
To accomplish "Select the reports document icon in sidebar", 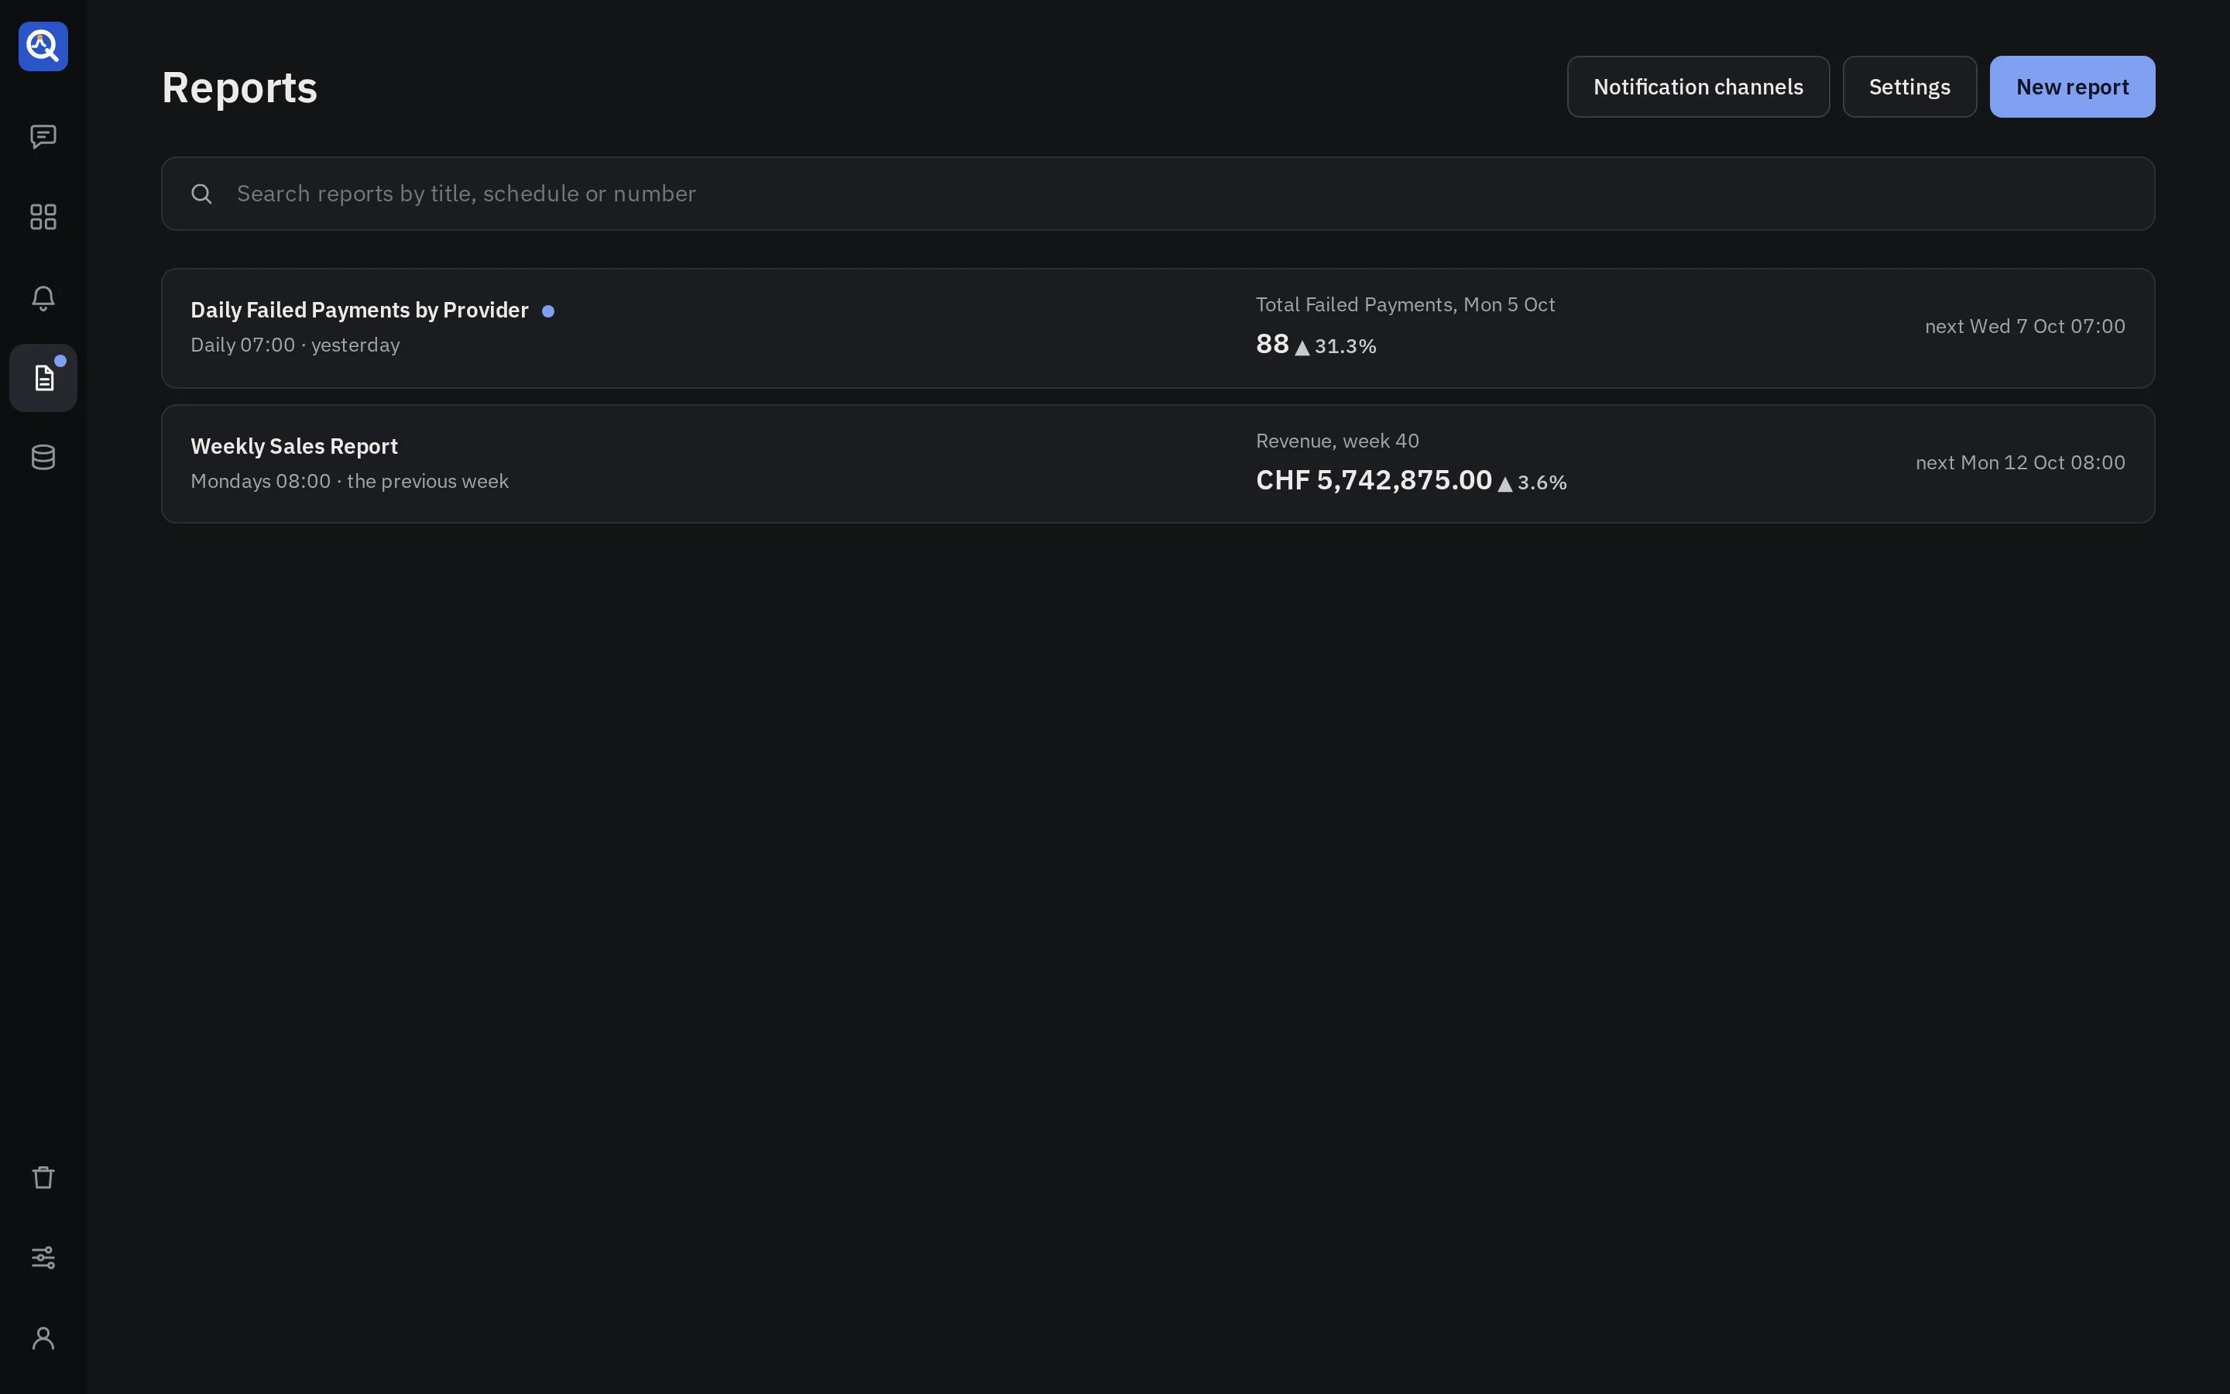I will click(x=43, y=378).
